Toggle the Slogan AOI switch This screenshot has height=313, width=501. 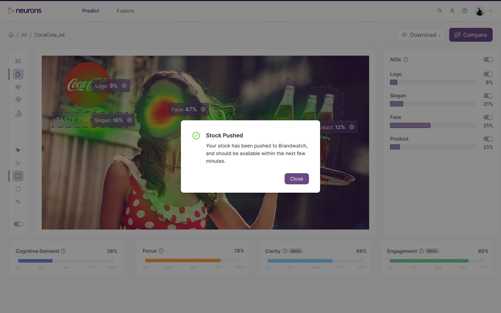tap(488, 96)
